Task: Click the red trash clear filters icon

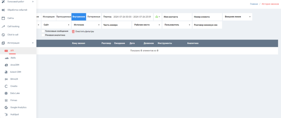Action: click(x=73, y=32)
